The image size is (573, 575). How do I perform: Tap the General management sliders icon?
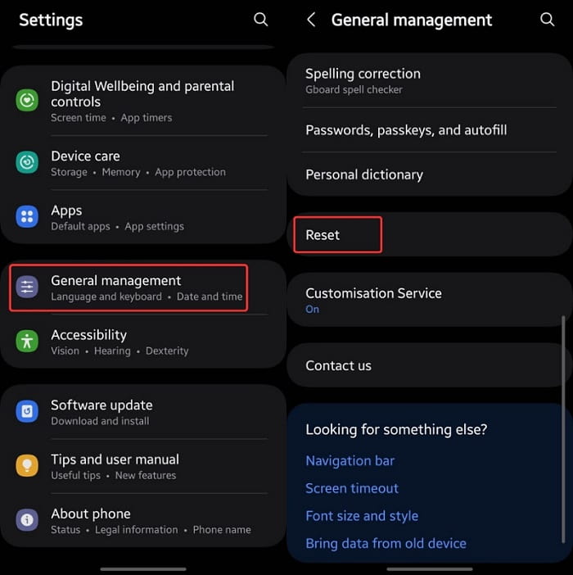tap(27, 287)
